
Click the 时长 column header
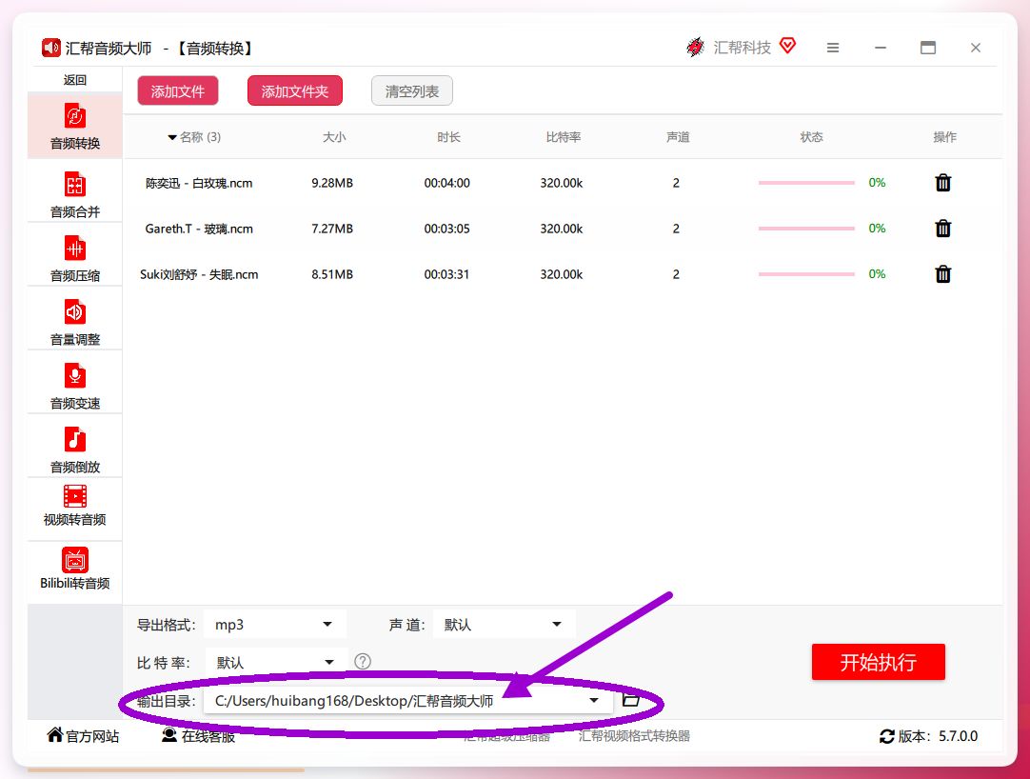(448, 137)
